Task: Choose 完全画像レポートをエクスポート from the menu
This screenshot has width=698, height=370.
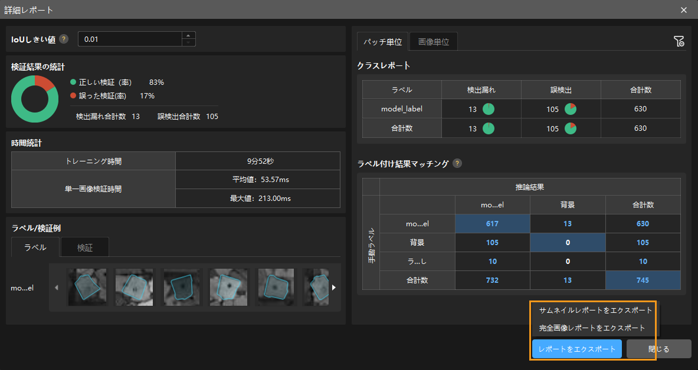Action: [x=592, y=328]
